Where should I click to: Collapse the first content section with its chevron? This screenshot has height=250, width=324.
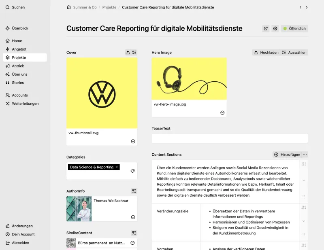(303, 180)
